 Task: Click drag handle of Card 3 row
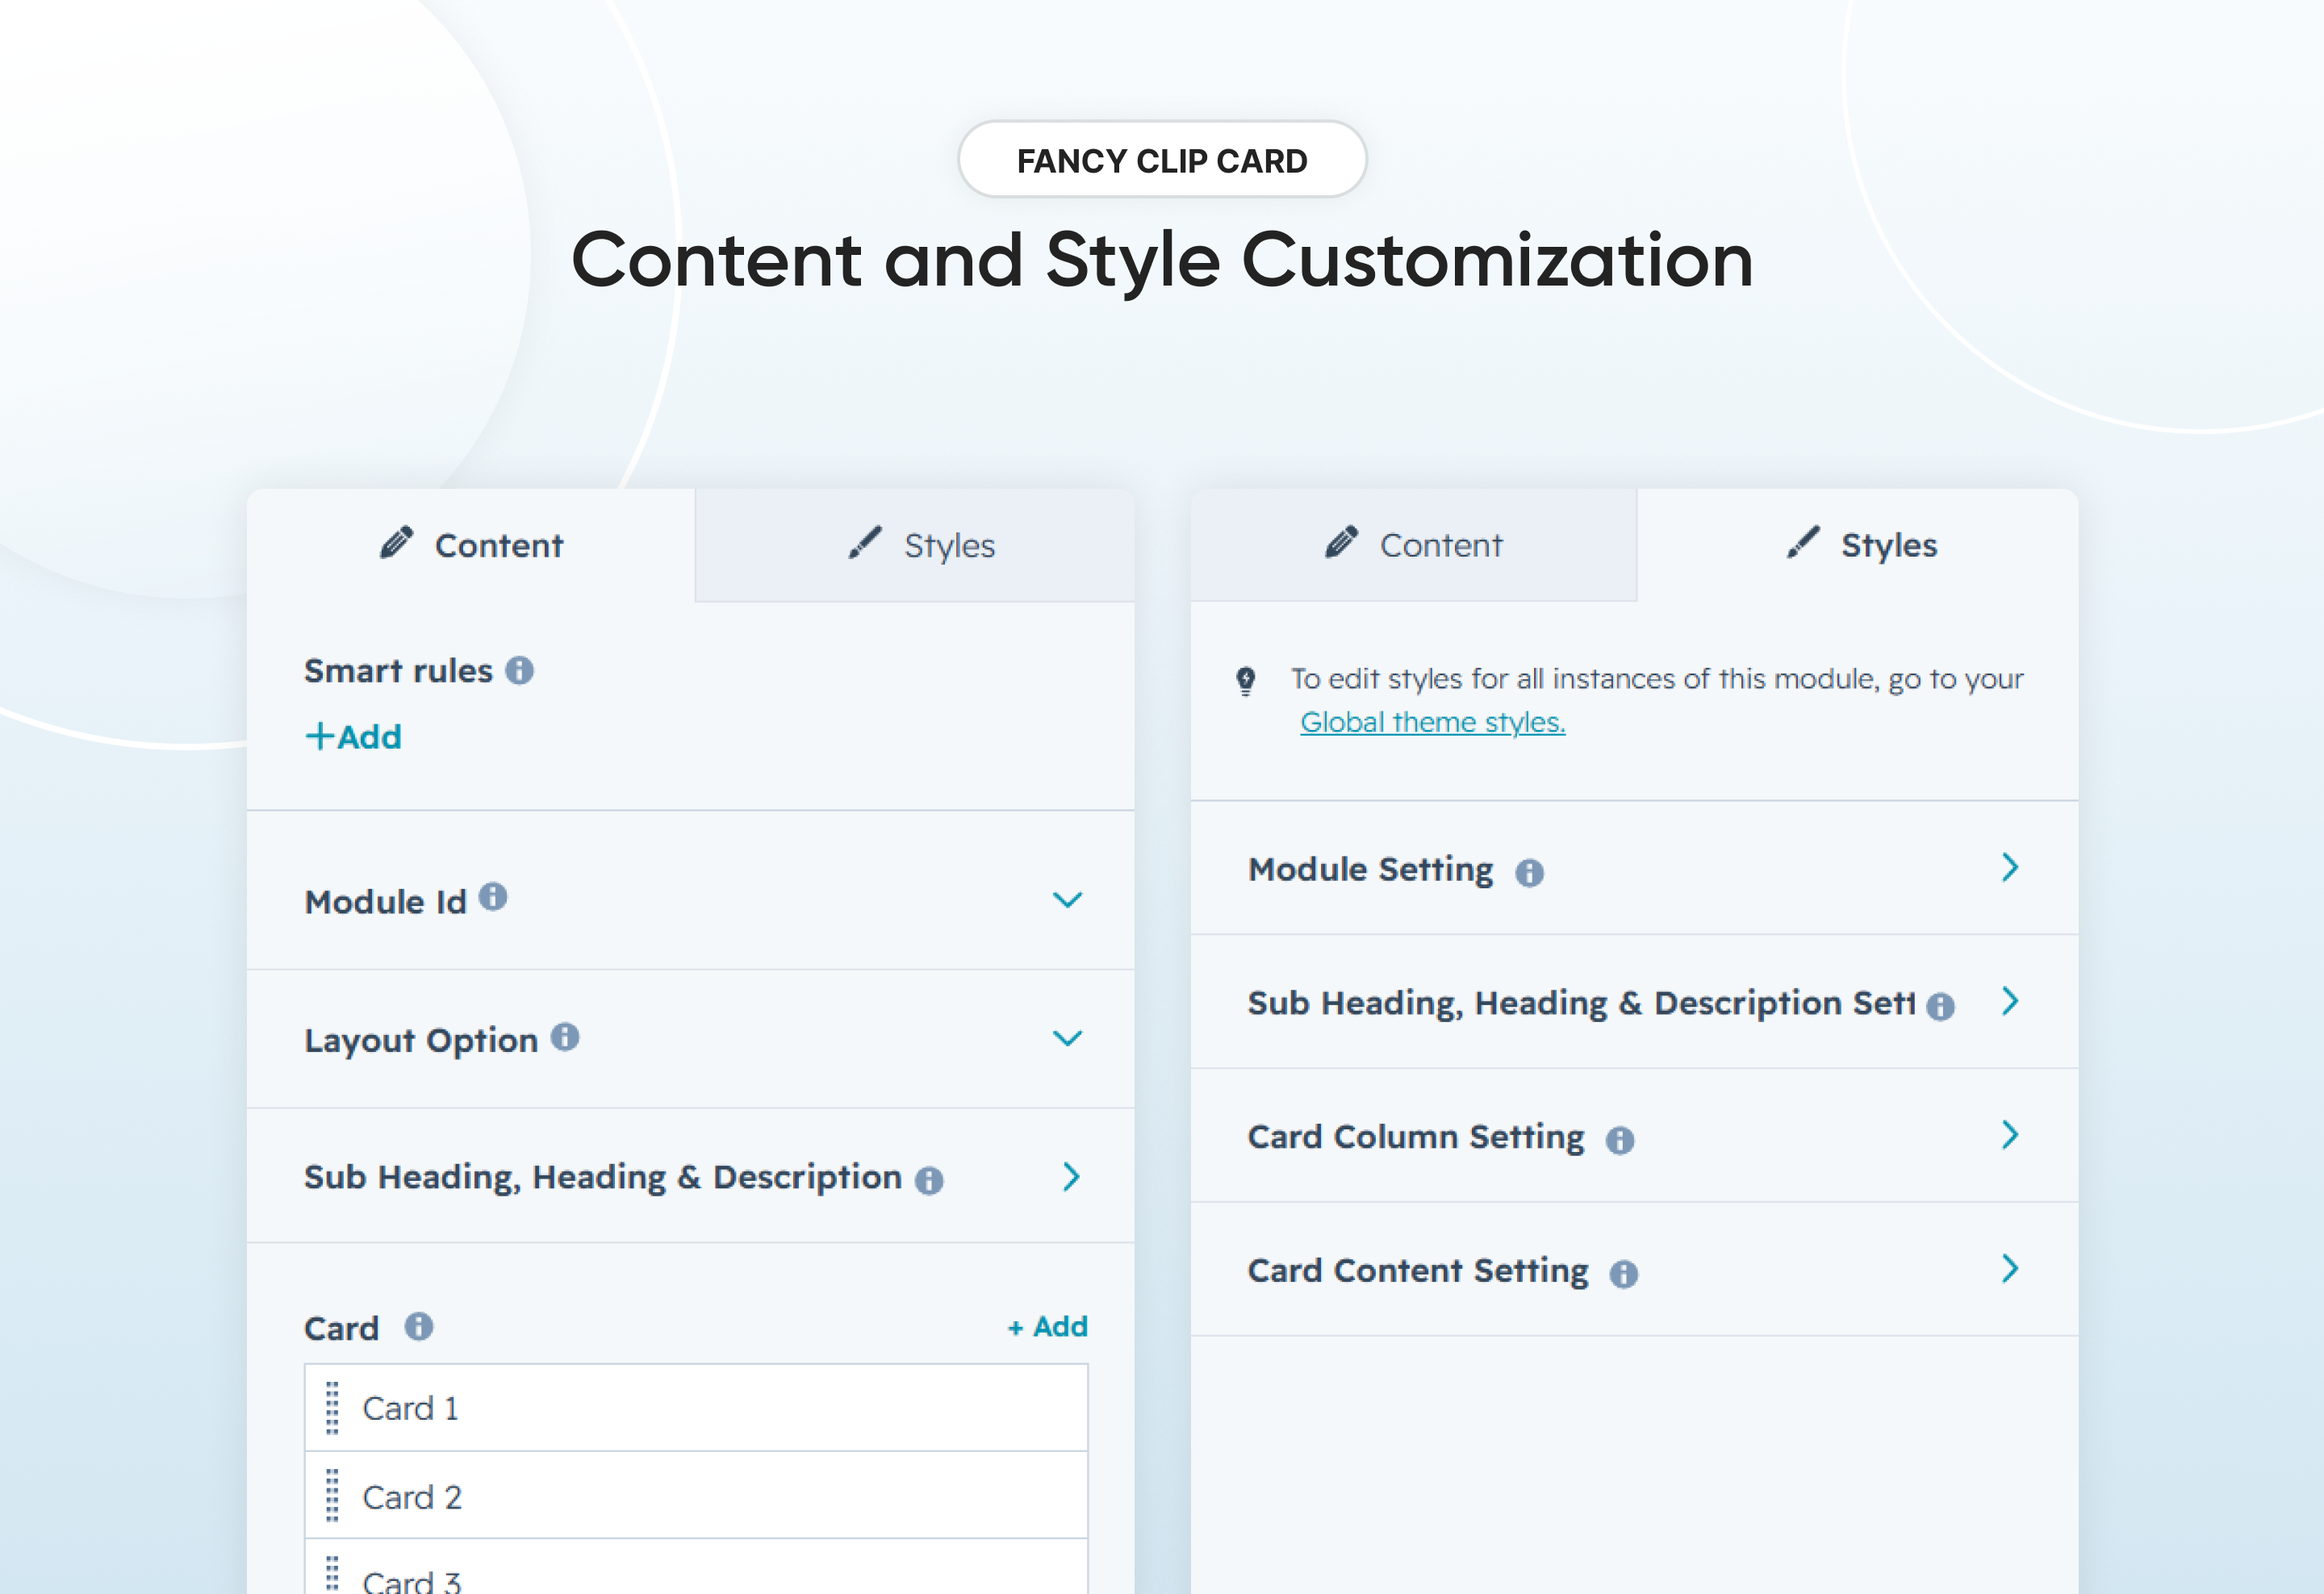point(333,1574)
